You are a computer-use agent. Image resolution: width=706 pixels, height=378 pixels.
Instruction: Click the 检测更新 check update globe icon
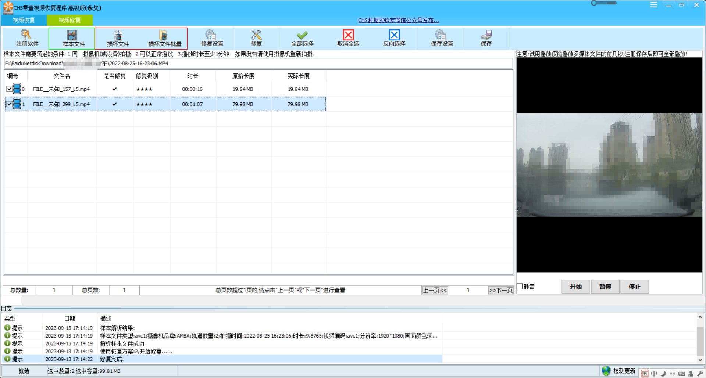tap(606, 371)
